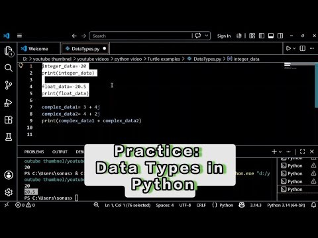Switch to the OUTPUT panel tab
The image size is (318, 238).
click(x=60, y=152)
